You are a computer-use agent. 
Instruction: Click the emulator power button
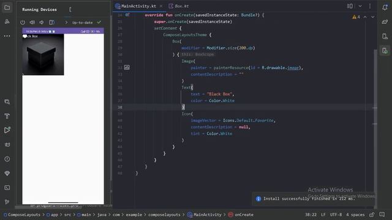(23, 23)
